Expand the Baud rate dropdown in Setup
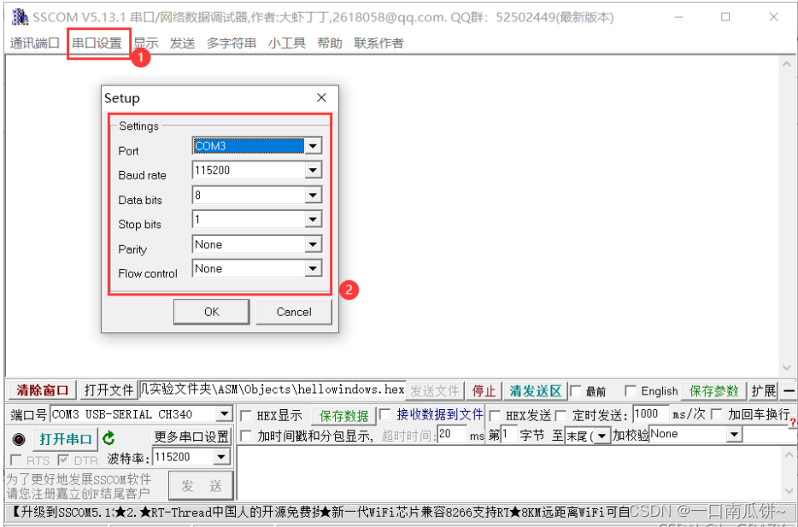This screenshot has width=798, height=527. point(314,171)
